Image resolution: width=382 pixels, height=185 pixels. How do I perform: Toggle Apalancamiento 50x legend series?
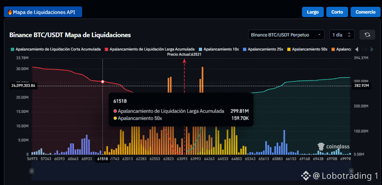pos(307,49)
